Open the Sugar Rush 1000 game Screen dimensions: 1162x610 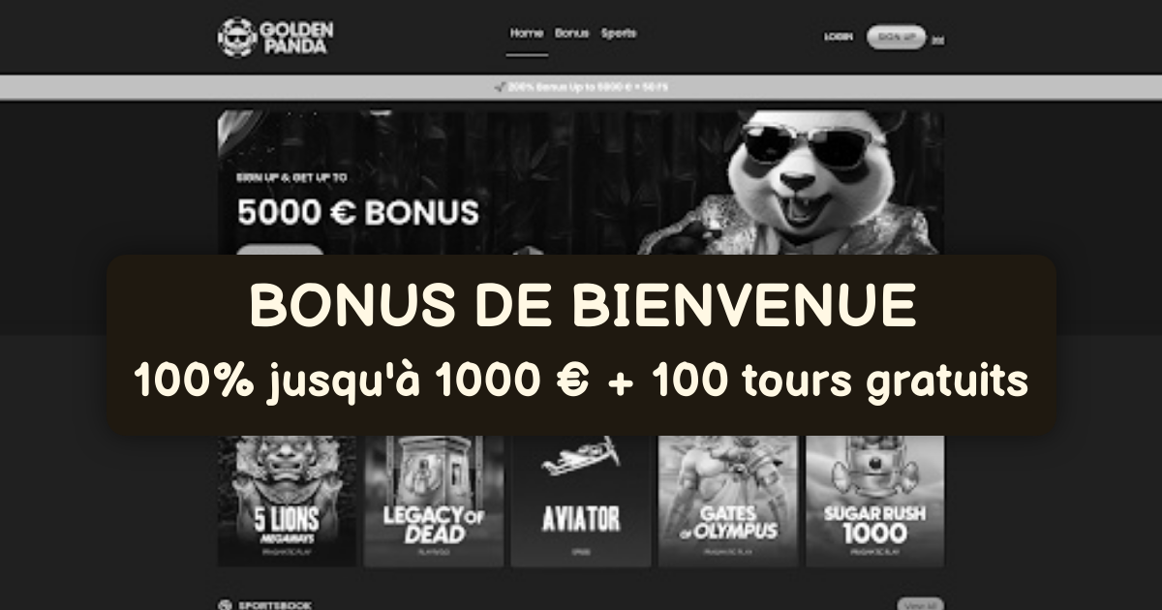point(875,501)
